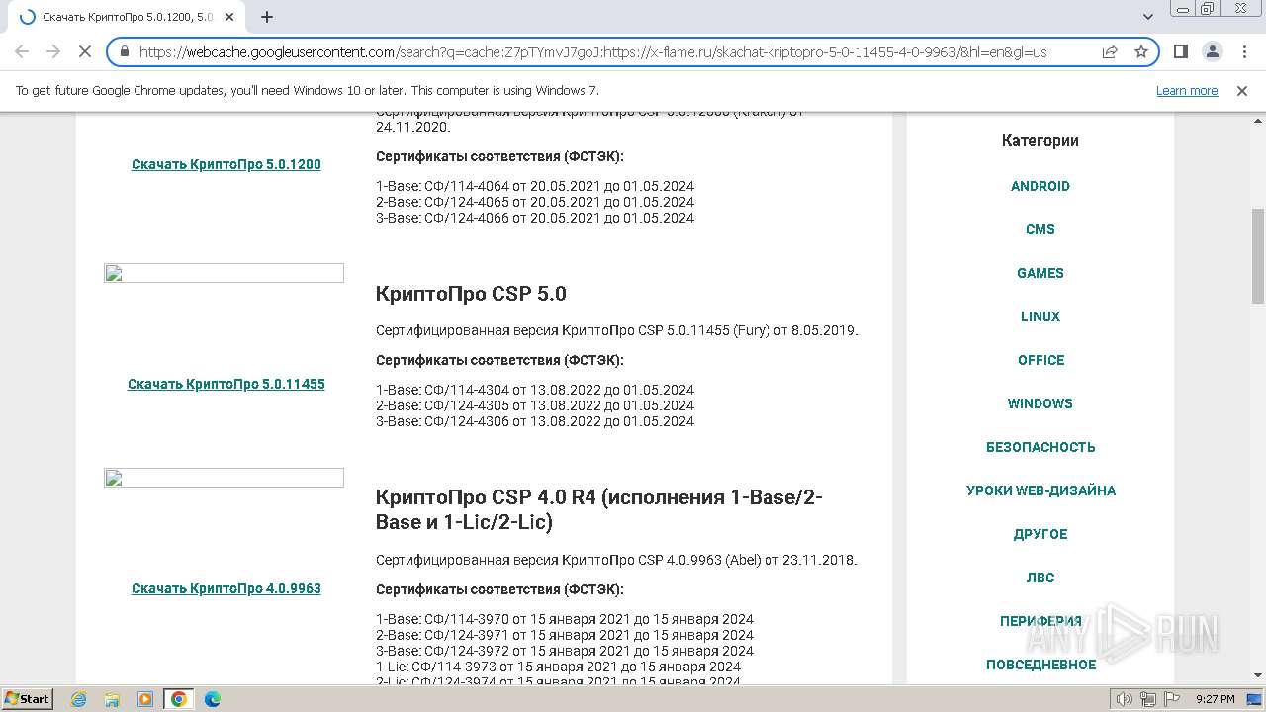This screenshot has height=712, width=1266.
Task: Open the Windows Start menu
Action: click(28, 698)
